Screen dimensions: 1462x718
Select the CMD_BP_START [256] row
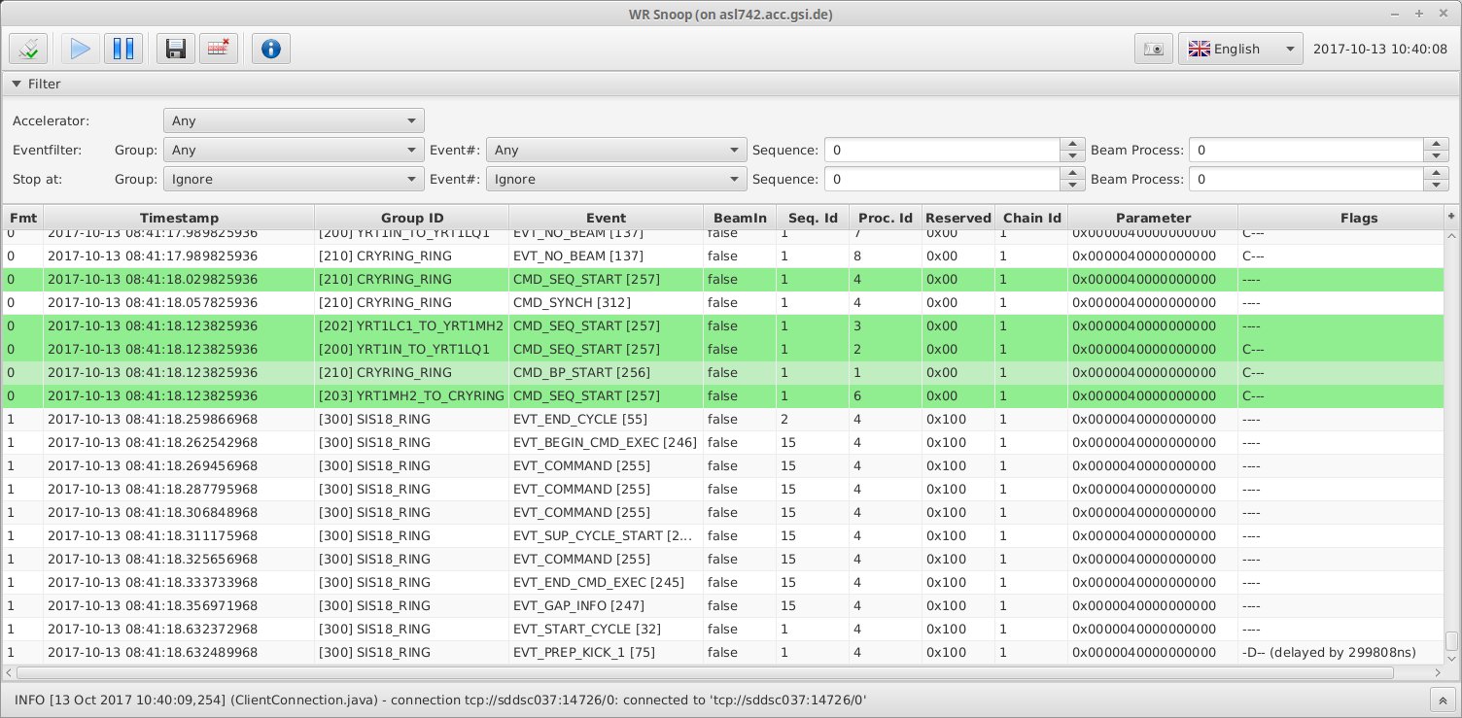pos(723,373)
